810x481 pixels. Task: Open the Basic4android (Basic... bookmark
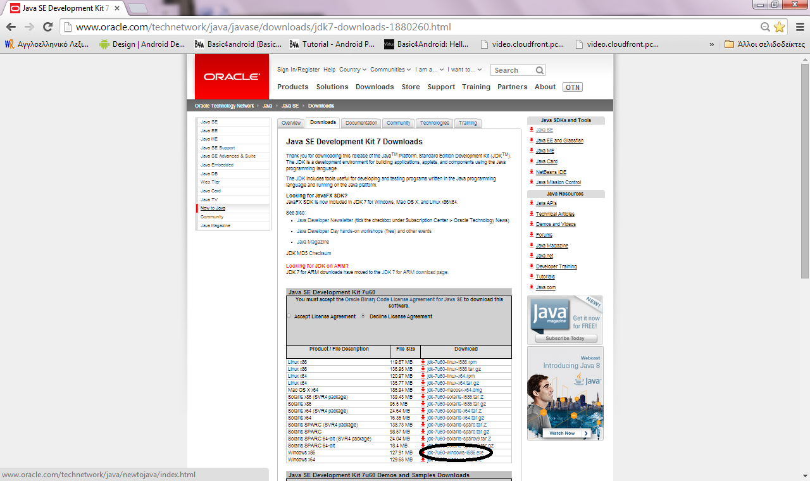[238, 44]
